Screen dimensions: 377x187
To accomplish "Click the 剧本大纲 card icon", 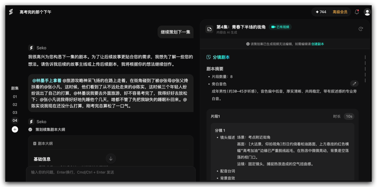I will coord(35,144).
